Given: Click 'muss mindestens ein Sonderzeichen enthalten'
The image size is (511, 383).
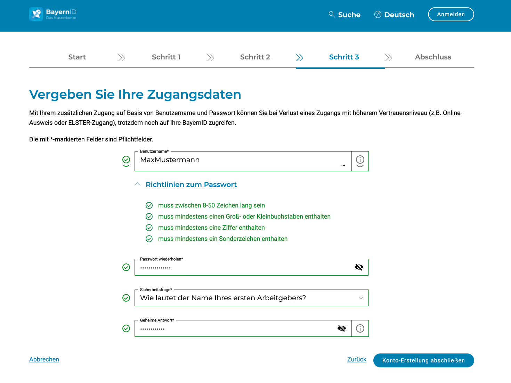Looking at the screenshot, I should click(223, 239).
